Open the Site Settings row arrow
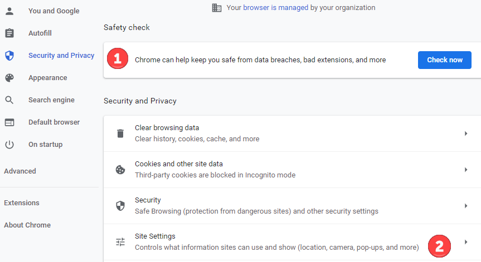Screen dimensions: 481x262 point(465,242)
